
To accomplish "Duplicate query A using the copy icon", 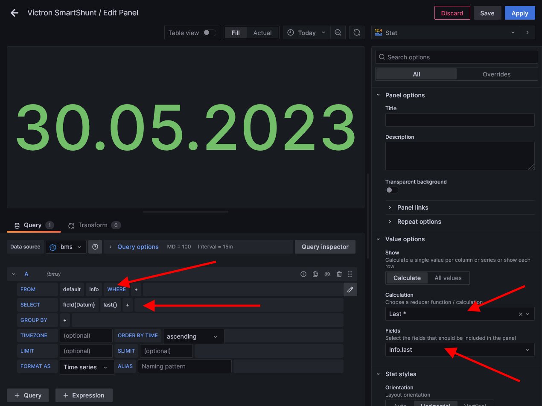I will pos(315,274).
